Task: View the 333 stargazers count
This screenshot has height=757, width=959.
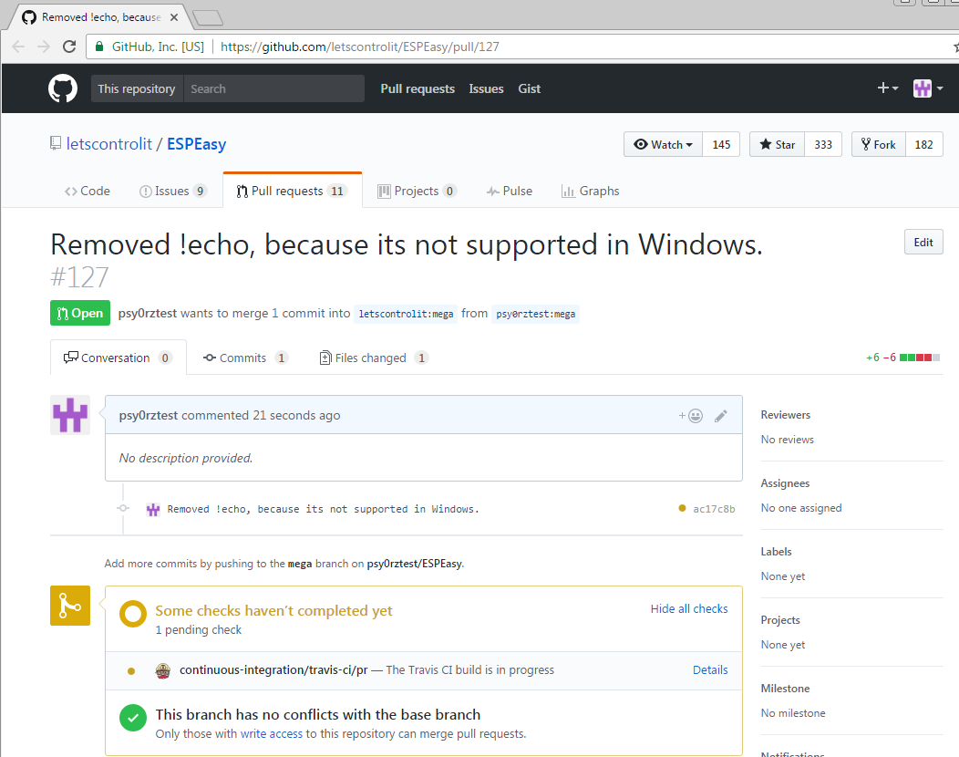Action: click(823, 144)
